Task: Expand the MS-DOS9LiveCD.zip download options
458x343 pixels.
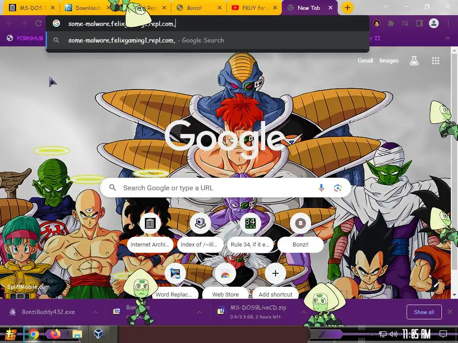Action: coord(304,312)
